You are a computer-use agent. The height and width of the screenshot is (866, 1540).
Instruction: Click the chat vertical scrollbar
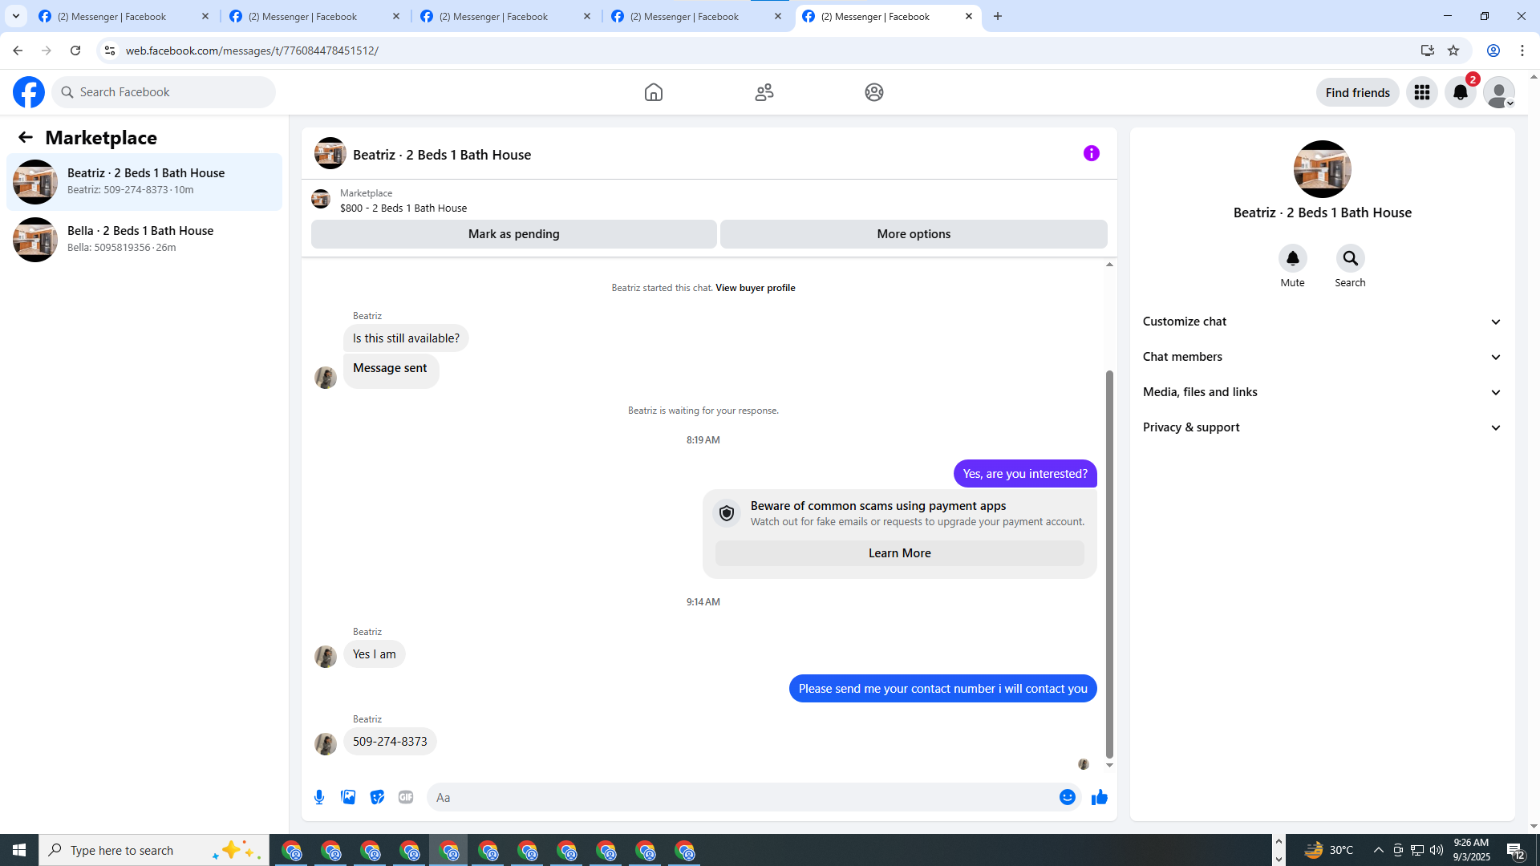coord(1109,564)
